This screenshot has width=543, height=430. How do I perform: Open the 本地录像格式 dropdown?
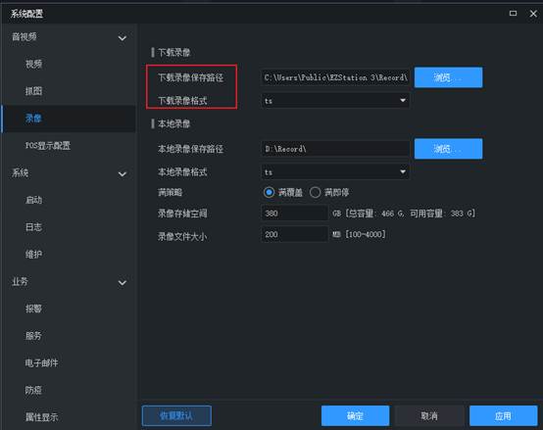tap(335, 172)
